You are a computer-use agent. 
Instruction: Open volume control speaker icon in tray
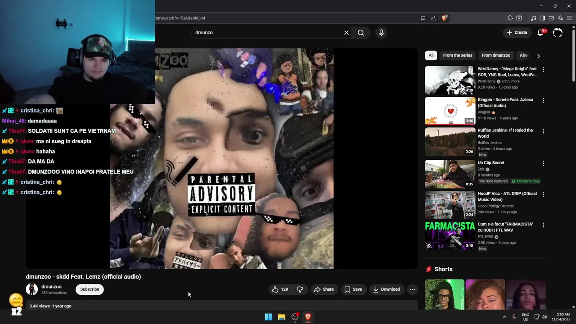[x=544, y=317]
